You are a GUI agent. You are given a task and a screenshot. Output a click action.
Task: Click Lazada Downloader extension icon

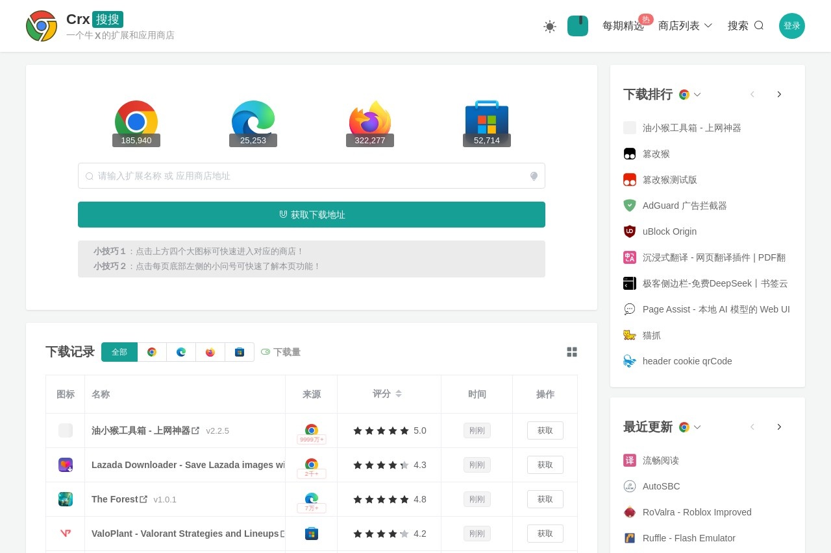(66, 465)
